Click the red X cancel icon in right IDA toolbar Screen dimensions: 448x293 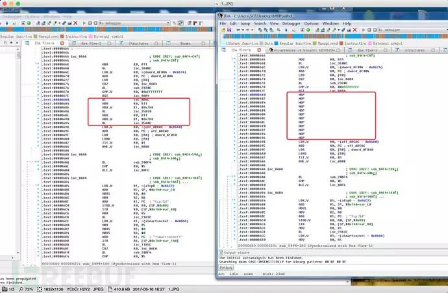355,30
